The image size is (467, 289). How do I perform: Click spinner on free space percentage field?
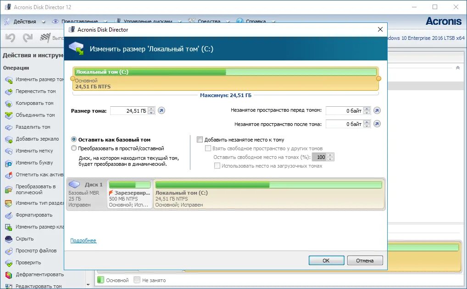330,157
